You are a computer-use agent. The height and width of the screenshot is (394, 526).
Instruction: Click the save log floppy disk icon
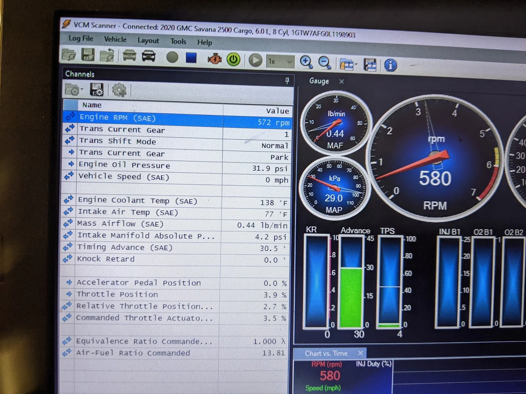[x=88, y=55]
